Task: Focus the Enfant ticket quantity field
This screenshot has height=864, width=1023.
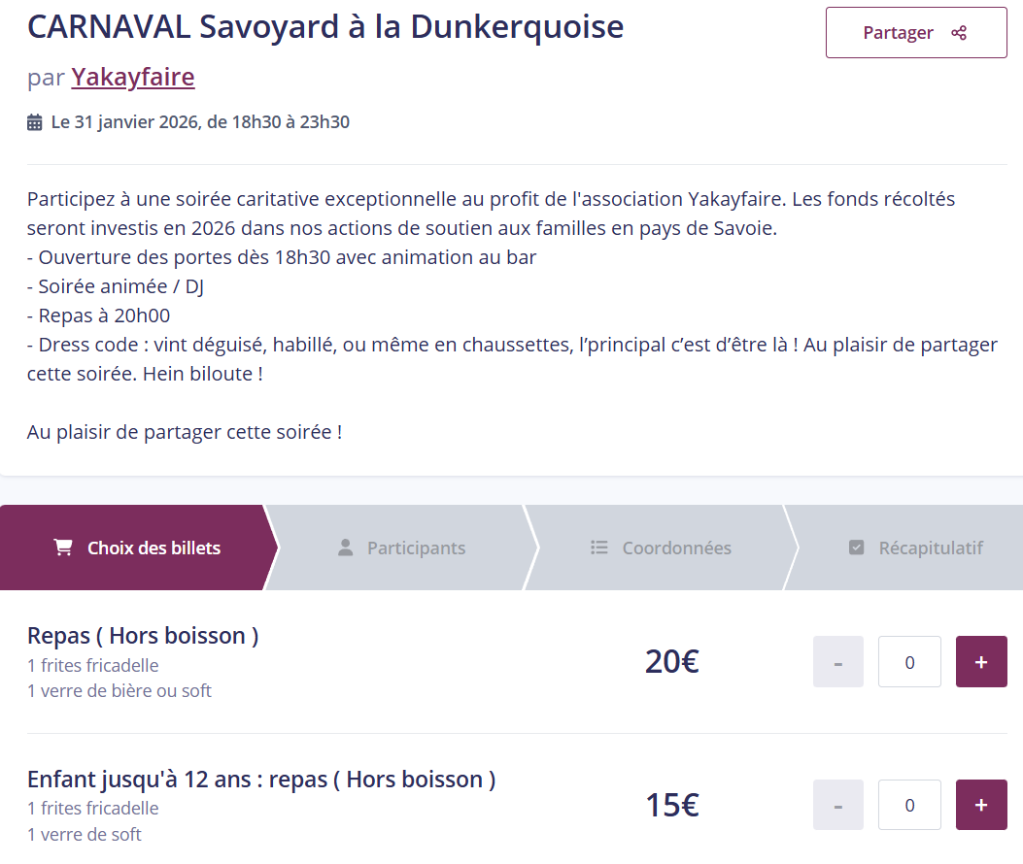Action: tap(909, 805)
